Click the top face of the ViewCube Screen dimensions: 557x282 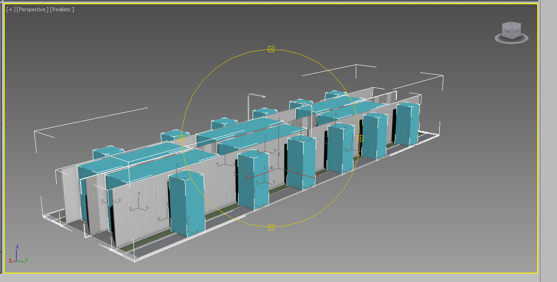click(512, 24)
